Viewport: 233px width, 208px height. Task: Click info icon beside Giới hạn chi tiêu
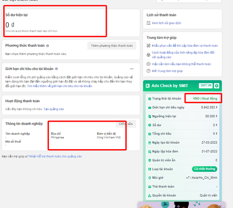[x=56, y=69]
